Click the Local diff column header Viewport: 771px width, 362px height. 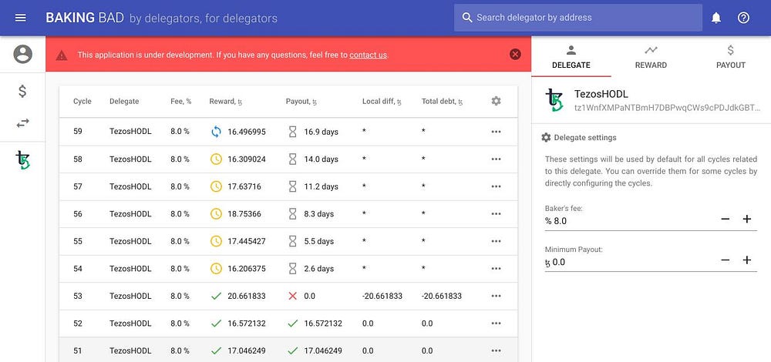382,102
